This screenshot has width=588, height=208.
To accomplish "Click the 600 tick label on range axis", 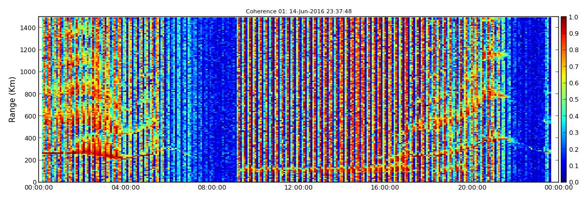I will point(30,116).
